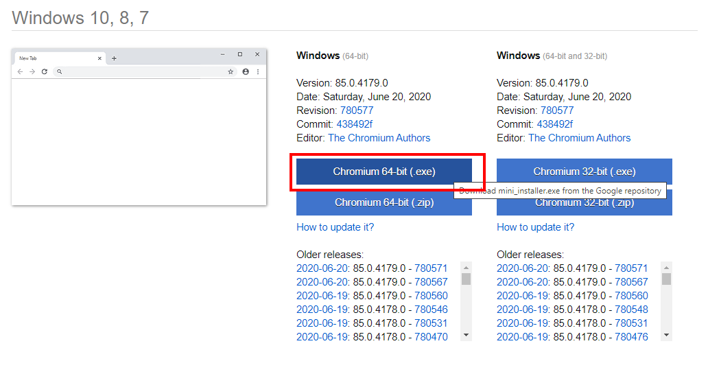Image resolution: width=708 pixels, height=372 pixels.
Task: Open Revision 780577 link under 64-bit and 32-bit
Action: pyautogui.click(x=557, y=111)
